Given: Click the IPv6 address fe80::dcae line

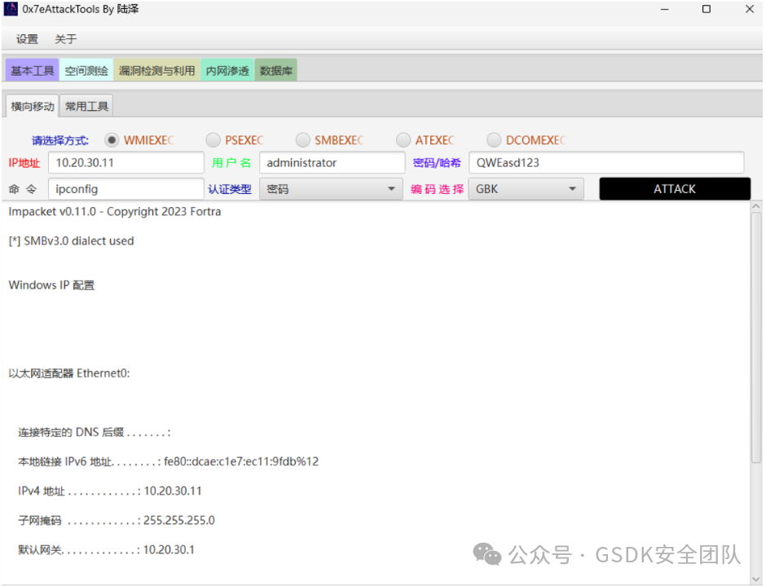Looking at the screenshot, I should point(169,461).
